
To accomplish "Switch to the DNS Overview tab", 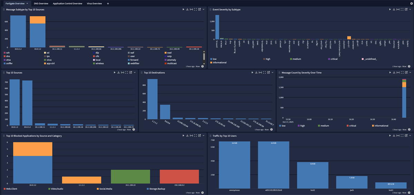I will click(x=41, y=3).
